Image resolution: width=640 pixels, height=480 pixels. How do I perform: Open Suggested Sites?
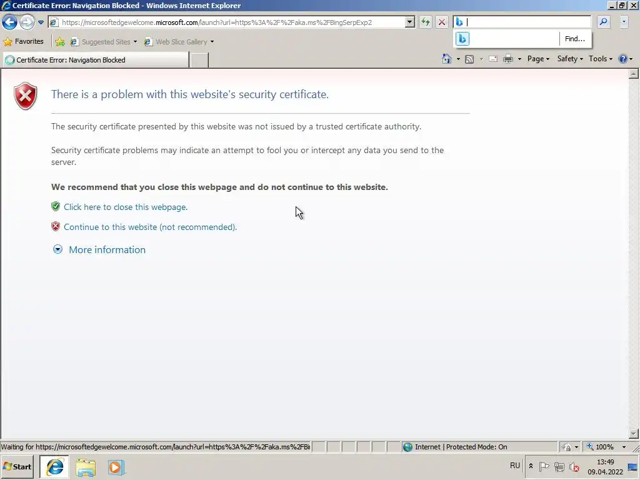(x=101, y=42)
